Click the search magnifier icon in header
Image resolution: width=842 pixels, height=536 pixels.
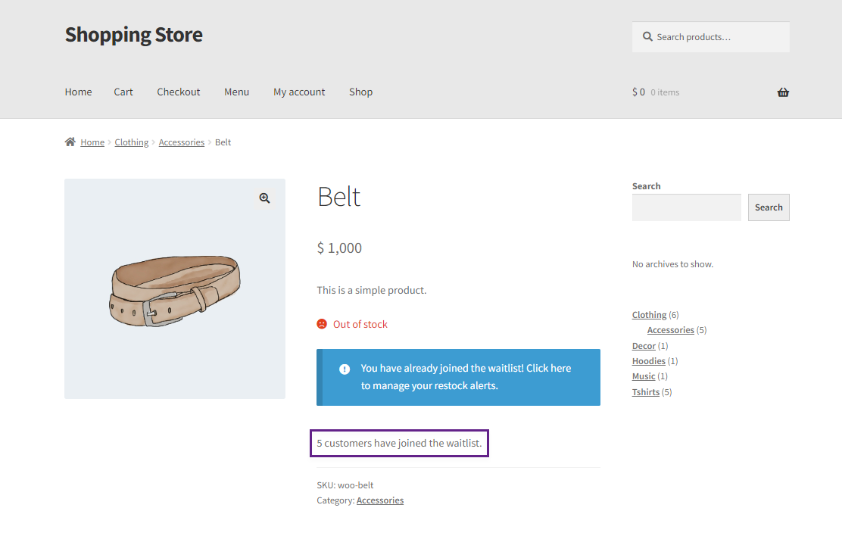point(647,36)
